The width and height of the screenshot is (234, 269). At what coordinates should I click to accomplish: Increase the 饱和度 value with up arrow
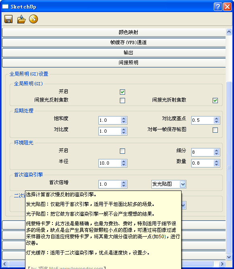(124, 119)
